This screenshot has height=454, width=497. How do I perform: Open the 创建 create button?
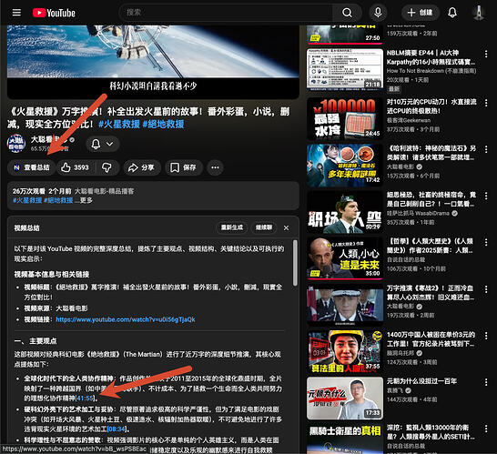[x=421, y=13]
